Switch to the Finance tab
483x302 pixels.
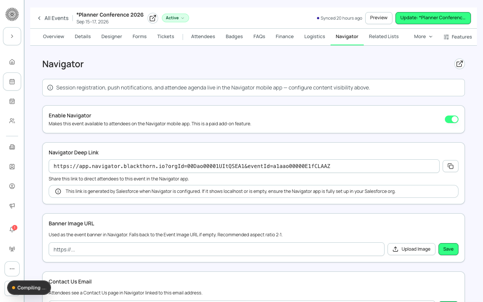tap(285, 37)
